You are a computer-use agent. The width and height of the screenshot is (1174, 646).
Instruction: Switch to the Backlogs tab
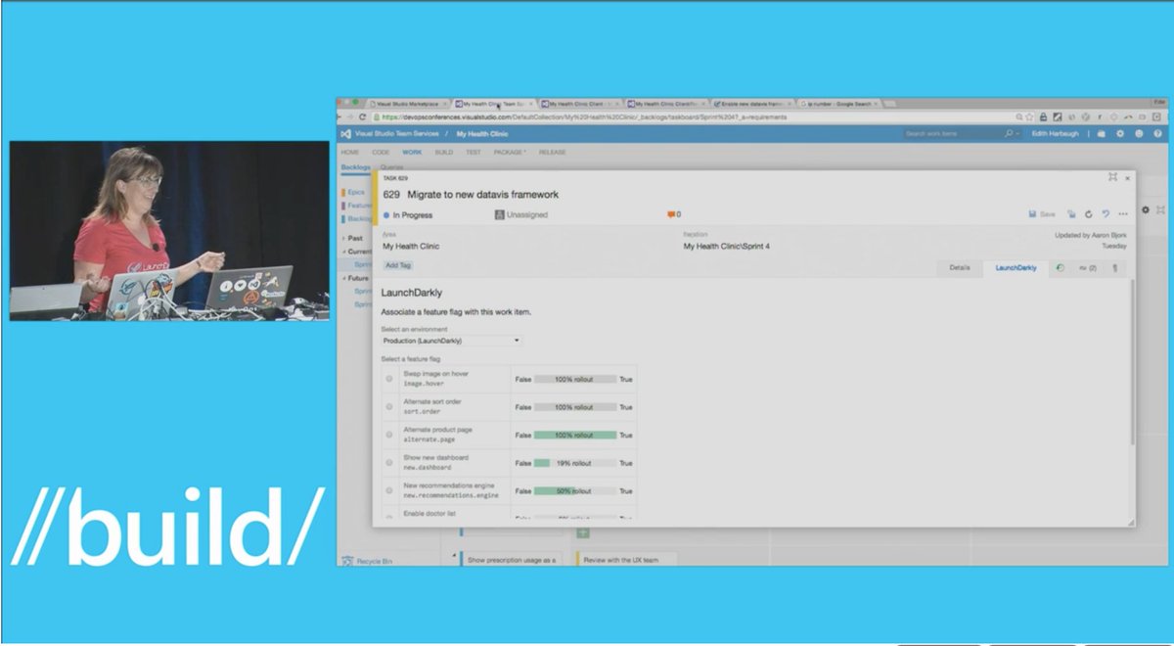pos(355,167)
